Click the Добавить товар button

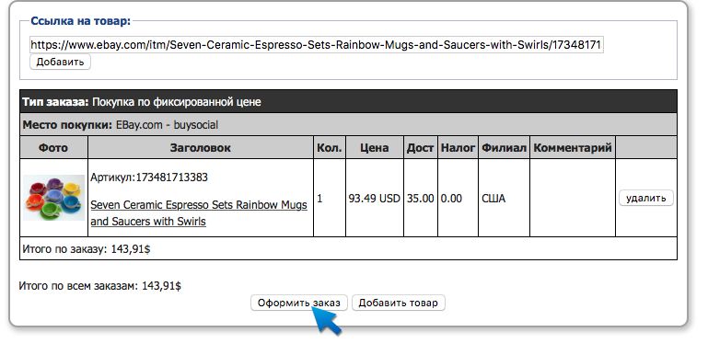click(x=399, y=303)
